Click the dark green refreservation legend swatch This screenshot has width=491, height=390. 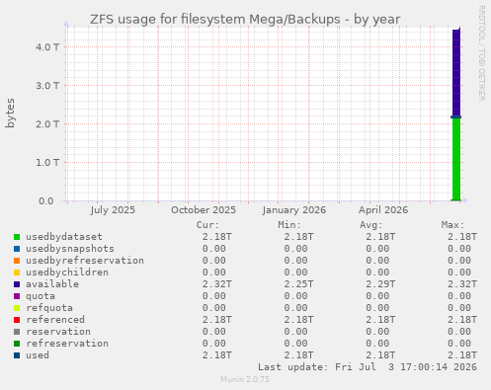[x=17, y=344]
